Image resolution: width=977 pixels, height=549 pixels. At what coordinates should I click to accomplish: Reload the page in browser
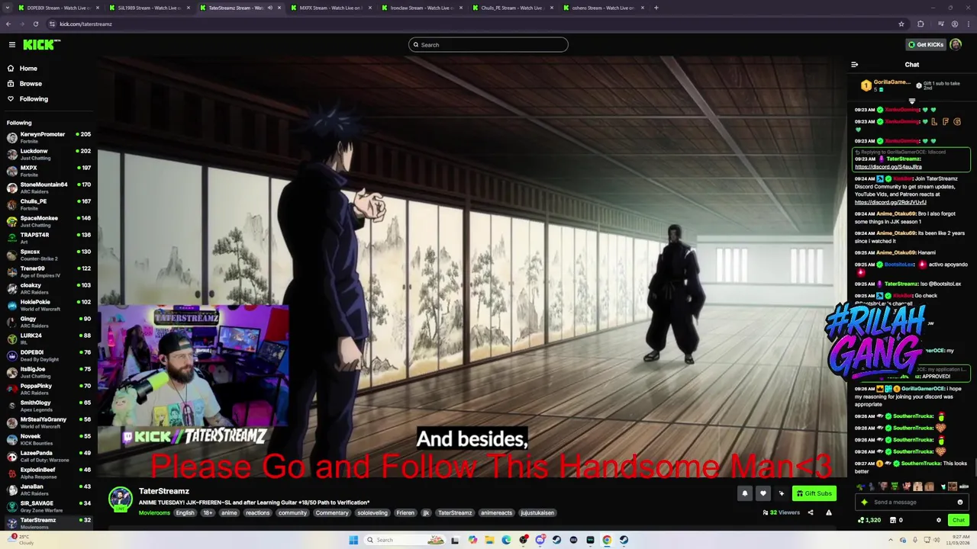click(36, 24)
